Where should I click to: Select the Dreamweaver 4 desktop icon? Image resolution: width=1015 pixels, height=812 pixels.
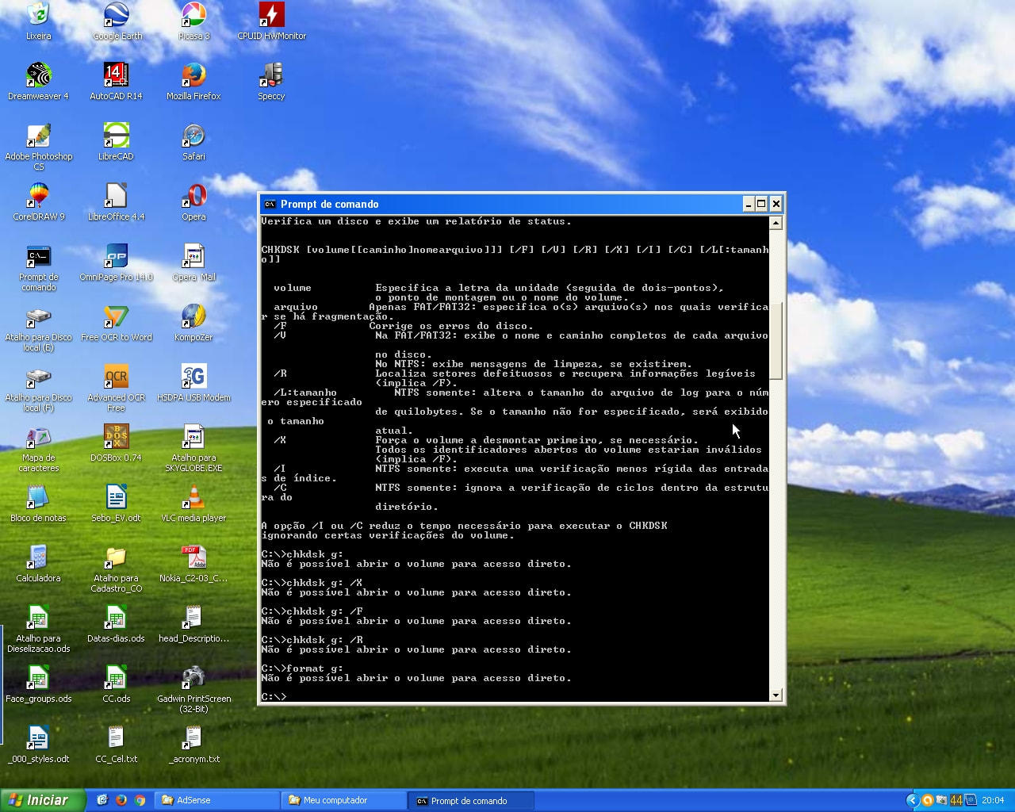[38, 76]
